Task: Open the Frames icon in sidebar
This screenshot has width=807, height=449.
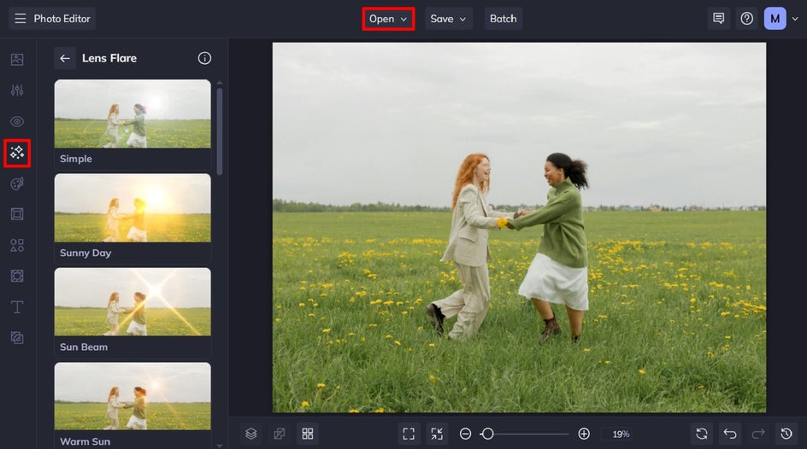Action: [x=17, y=214]
